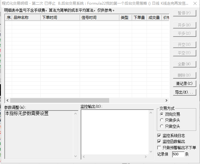
Task: Click inside the 监控输出 output text area
Action: point(115,132)
